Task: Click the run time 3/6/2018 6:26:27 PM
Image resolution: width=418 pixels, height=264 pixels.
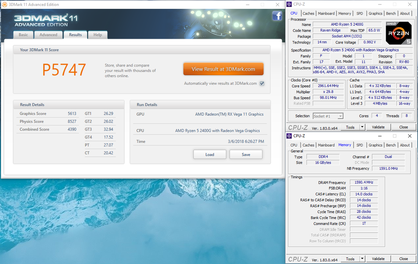Action: pos(246,142)
